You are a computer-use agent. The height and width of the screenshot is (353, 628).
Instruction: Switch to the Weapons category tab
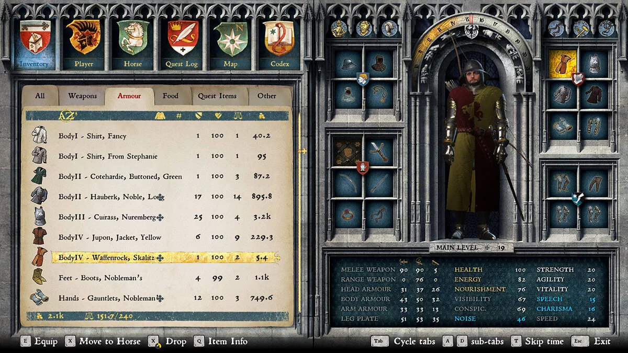(82, 96)
